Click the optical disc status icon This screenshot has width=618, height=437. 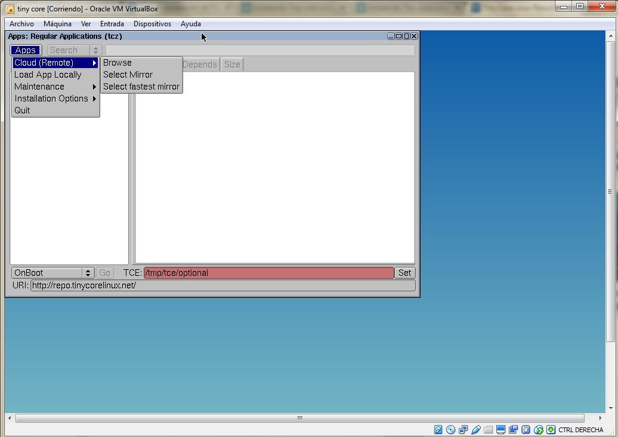450,430
